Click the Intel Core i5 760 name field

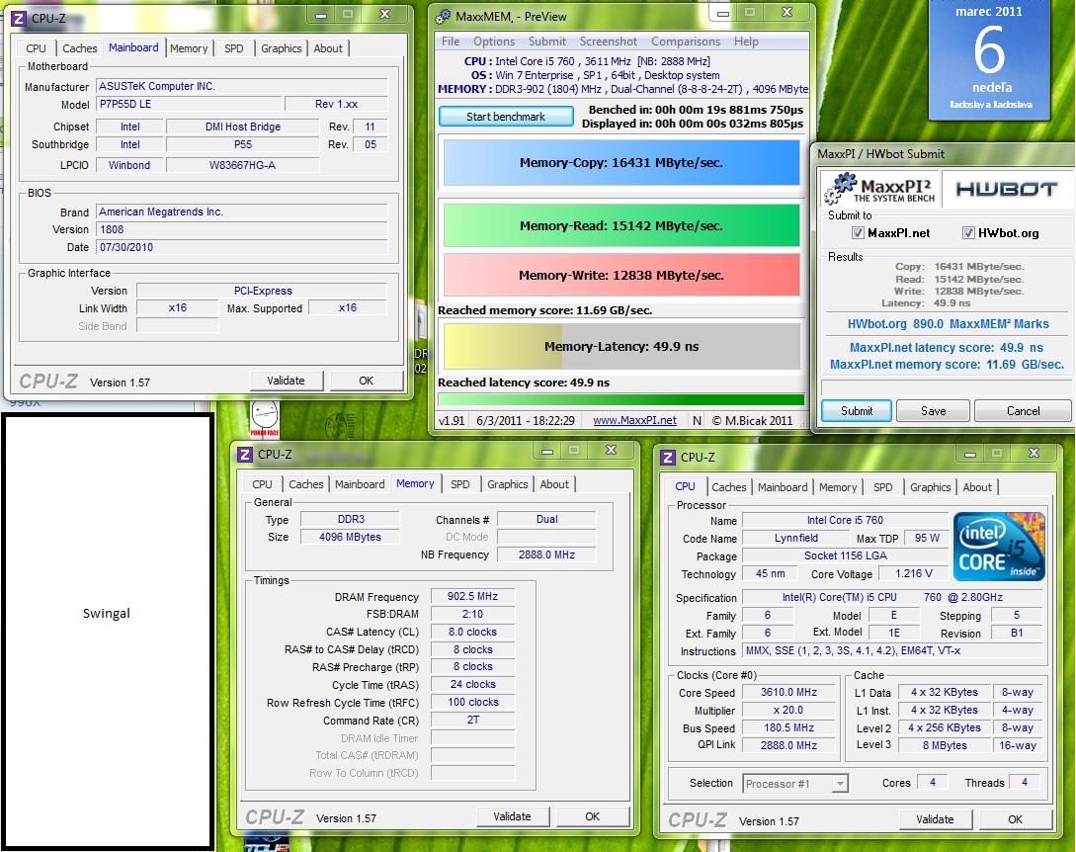(845, 521)
